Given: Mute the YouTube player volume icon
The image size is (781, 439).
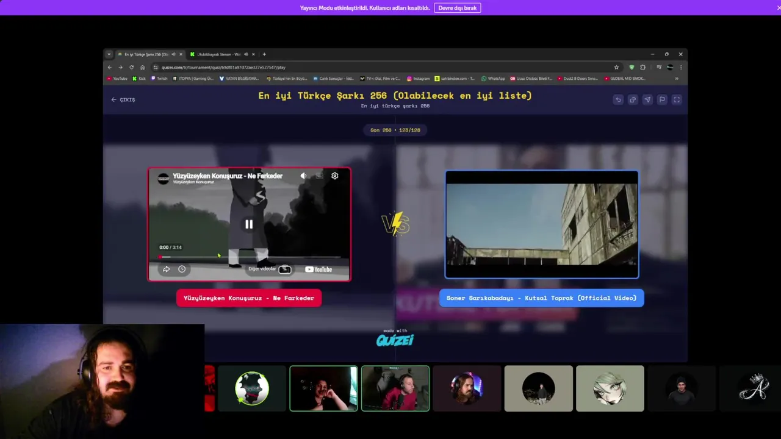Looking at the screenshot, I should [303, 176].
